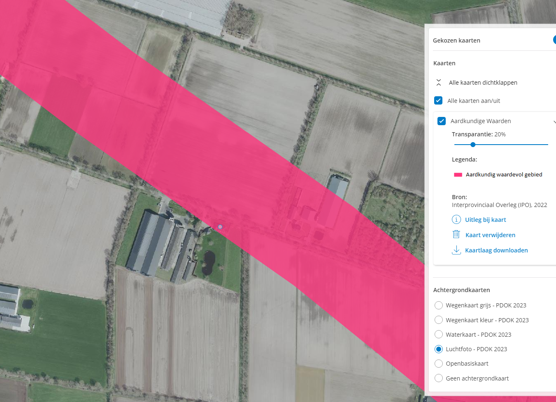Click Kaart verwijderen link
Screen dimensions: 556x402
pyautogui.click(x=490, y=235)
